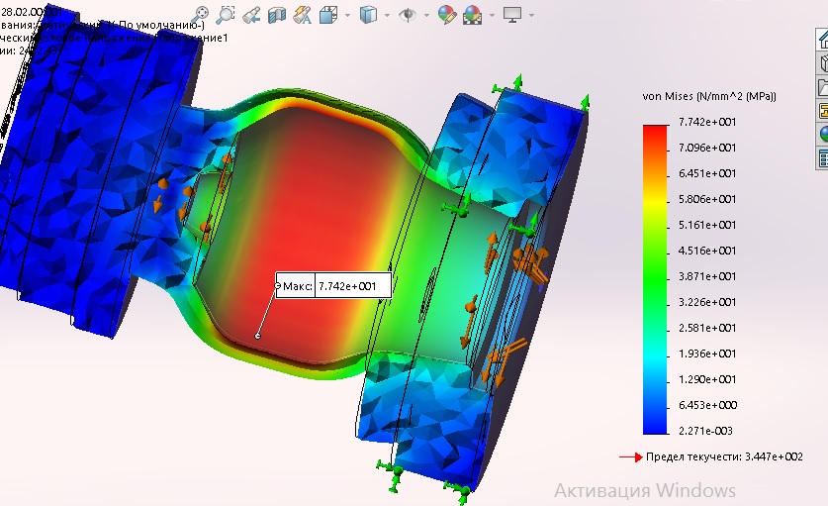
Task: Open the Design Library task pane tab
Action: pyautogui.click(x=823, y=63)
